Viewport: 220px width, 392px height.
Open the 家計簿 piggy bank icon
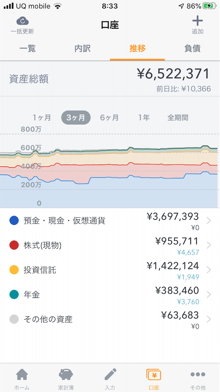pos(66,375)
